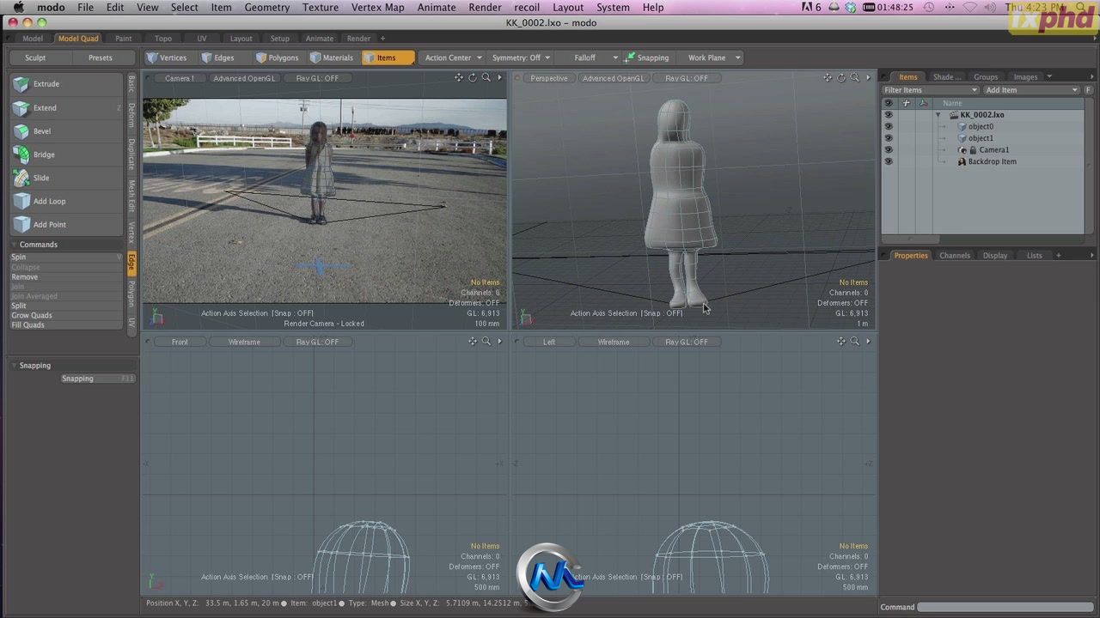Open the Vertex Map menu
The width and height of the screenshot is (1100, 618).
pyautogui.click(x=377, y=7)
